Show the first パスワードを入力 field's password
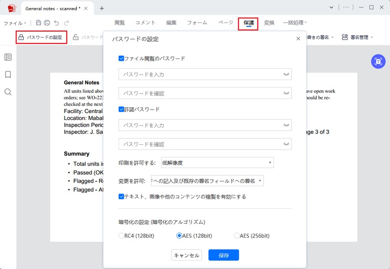 click(x=286, y=75)
